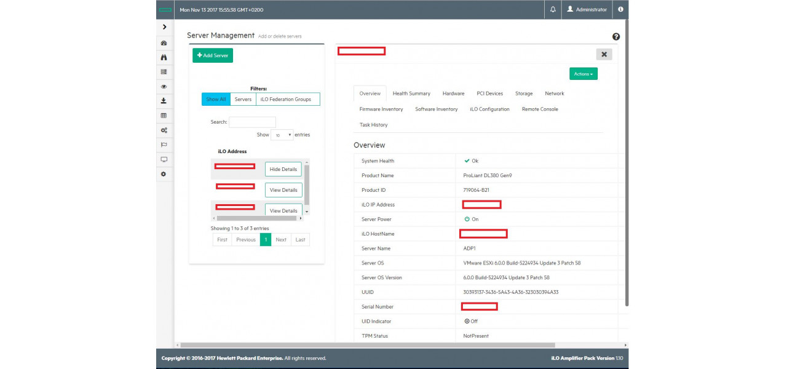
Task: Switch to the Storage tab
Action: (524, 93)
